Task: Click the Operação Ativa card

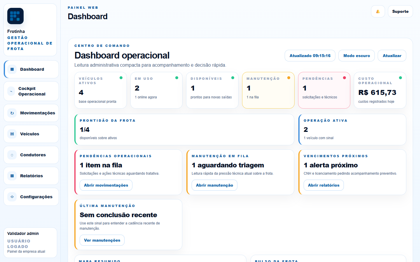Action: [x=352, y=130]
